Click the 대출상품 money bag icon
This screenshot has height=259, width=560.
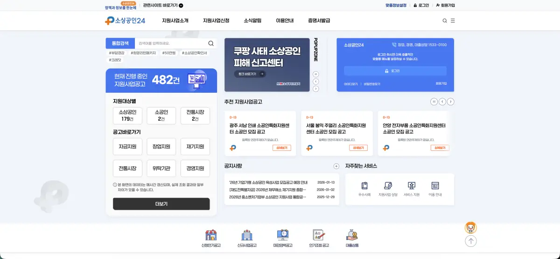tap(352, 235)
